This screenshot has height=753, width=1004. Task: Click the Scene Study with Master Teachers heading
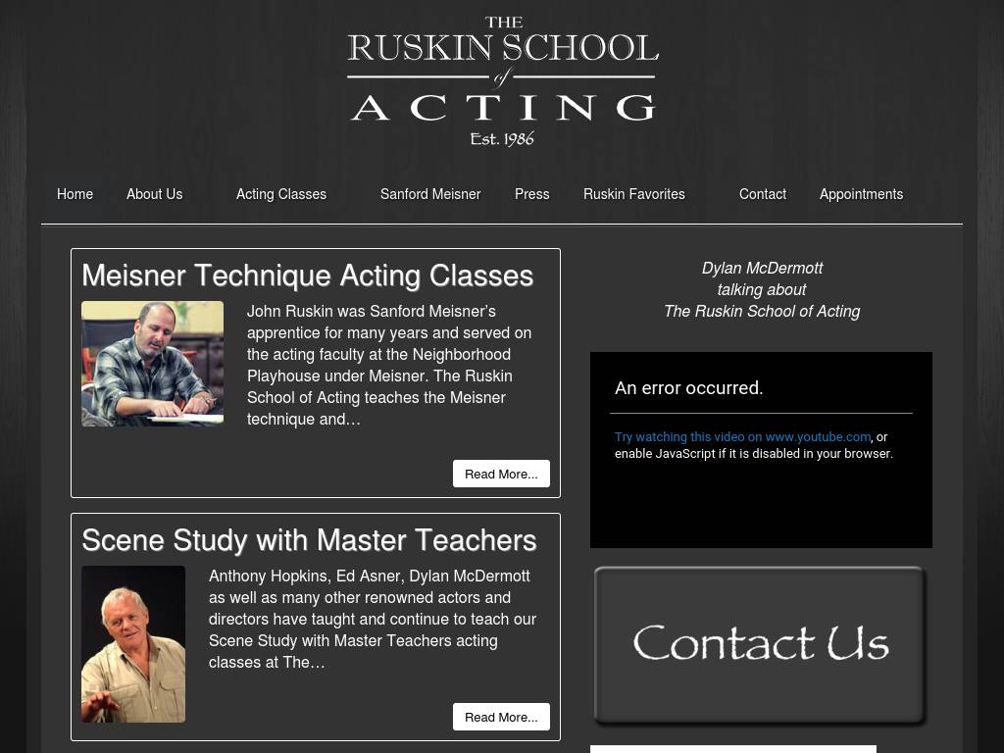[x=309, y=540]
